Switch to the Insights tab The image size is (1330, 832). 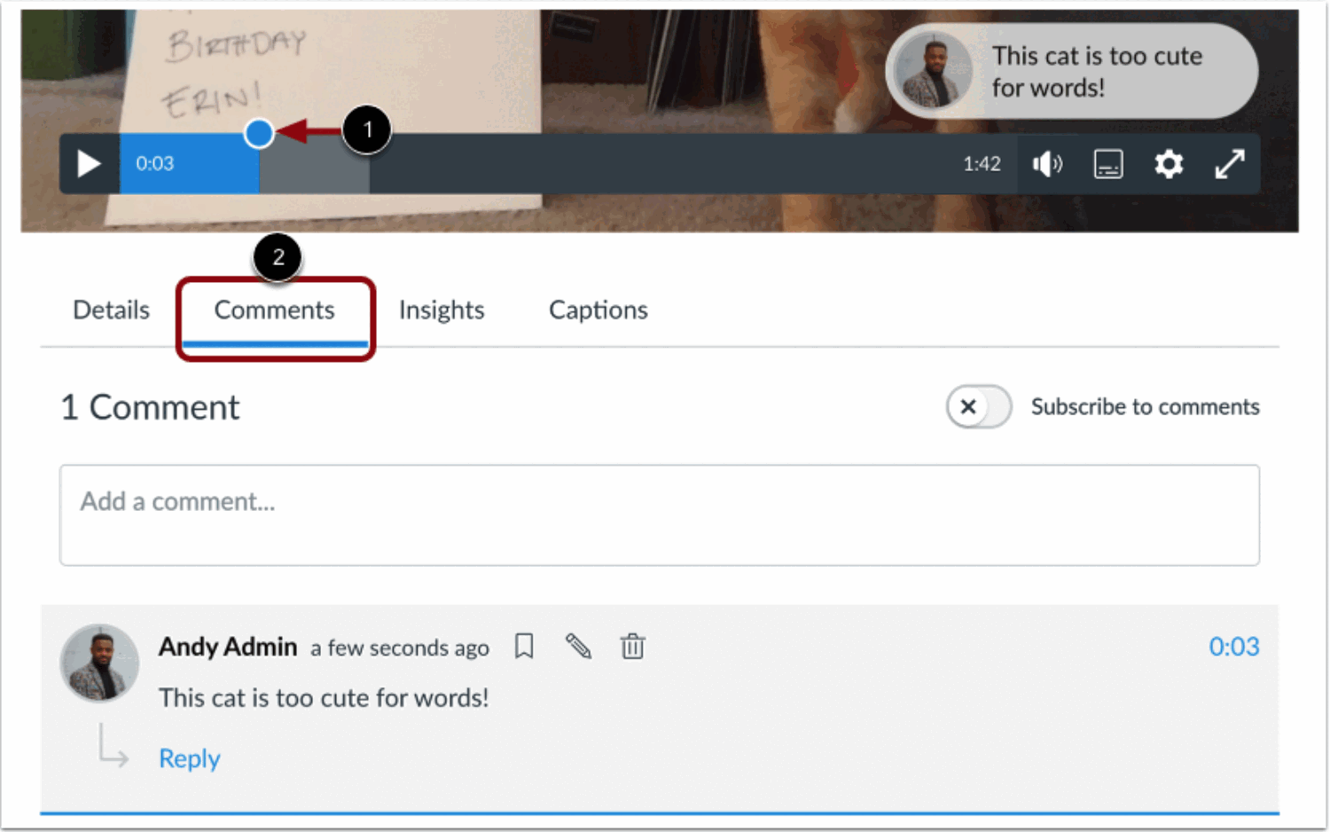point(442,310)
